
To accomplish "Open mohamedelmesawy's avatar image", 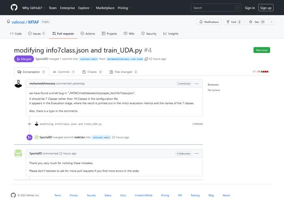I will (x=18, y=84).
